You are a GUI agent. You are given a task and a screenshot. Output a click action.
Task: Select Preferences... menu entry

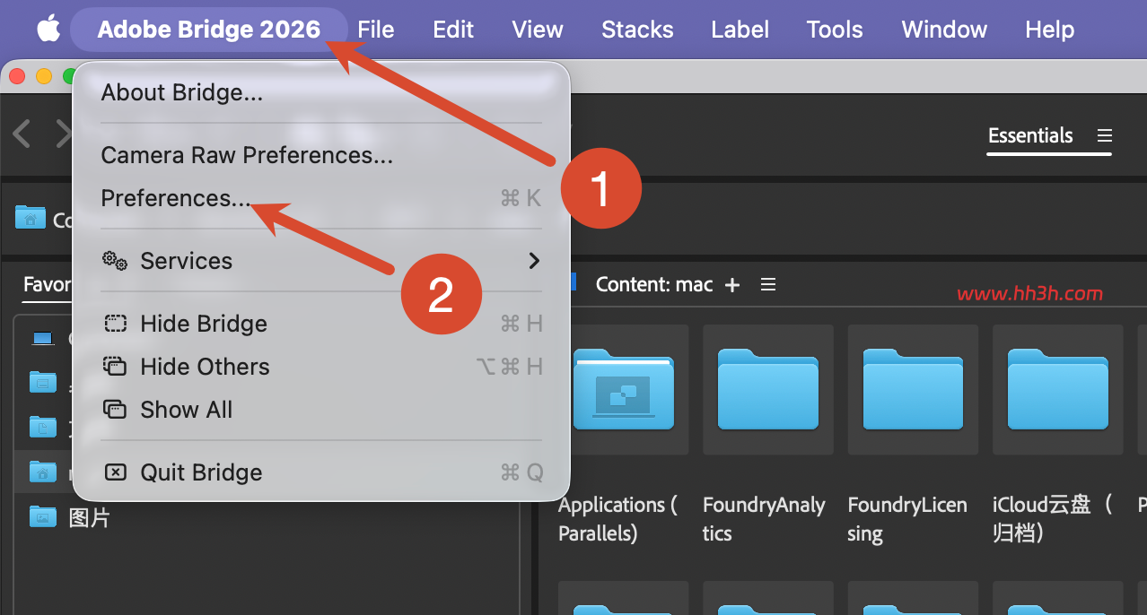pyautogui.click(x=321, y=198)
